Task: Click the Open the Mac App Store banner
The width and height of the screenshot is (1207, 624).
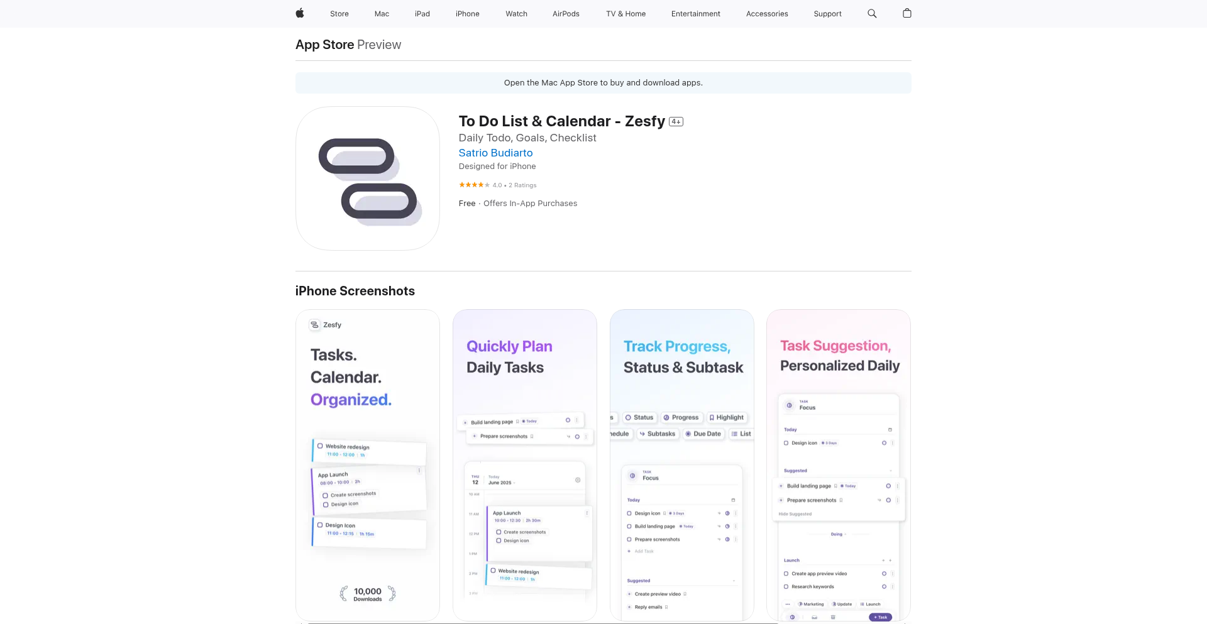Action: 603,83
